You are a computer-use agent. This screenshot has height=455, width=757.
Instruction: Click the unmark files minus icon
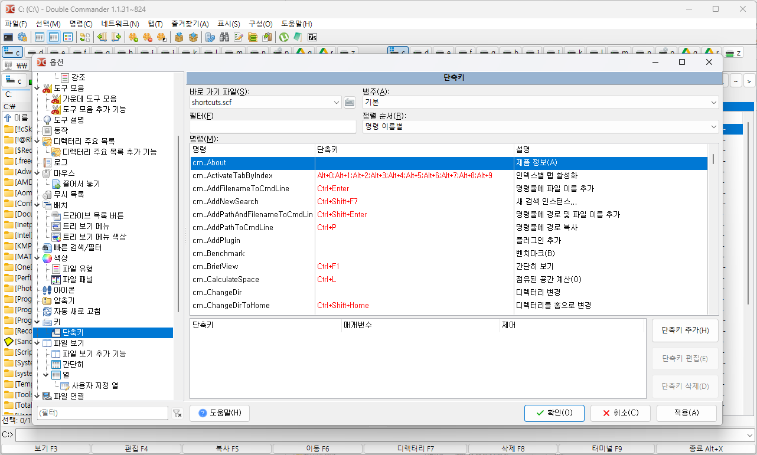tap(148, 37)
